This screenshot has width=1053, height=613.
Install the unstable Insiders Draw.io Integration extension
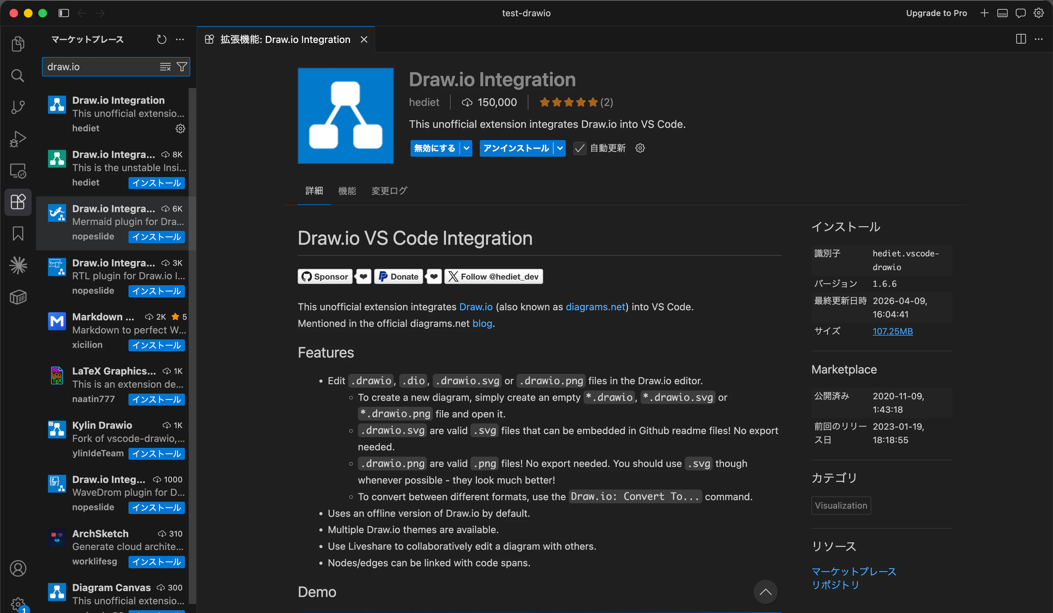point(157,183)
